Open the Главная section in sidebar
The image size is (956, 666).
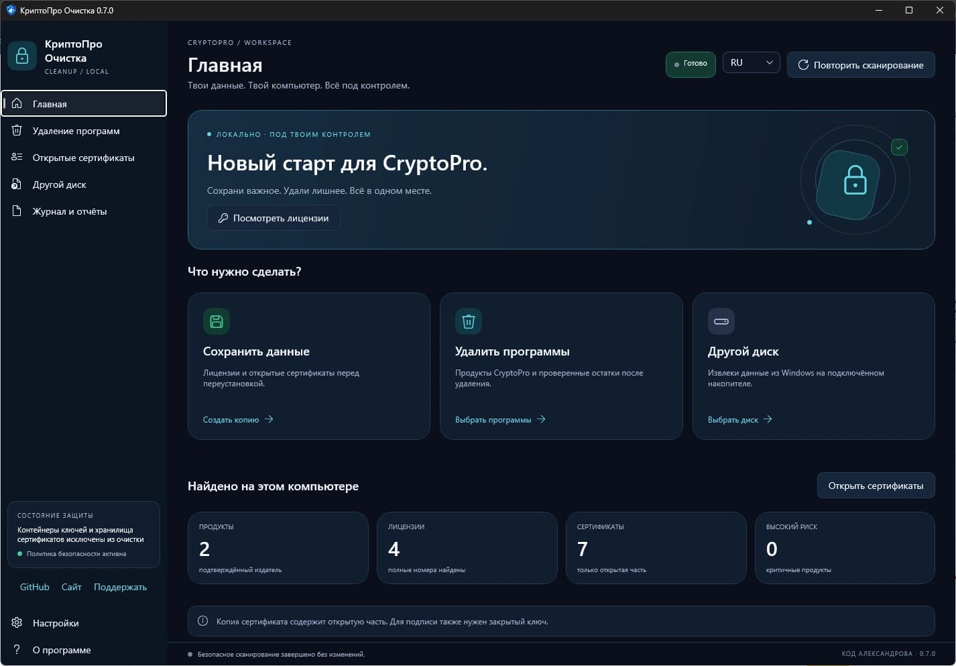(x=84, y=103)
